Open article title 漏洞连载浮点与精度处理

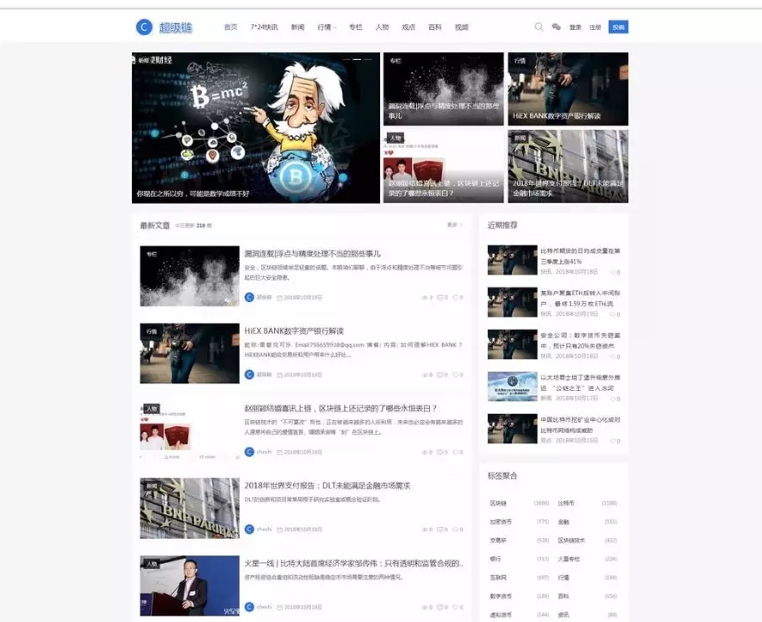pyautogui.click(x=312, y=254)
